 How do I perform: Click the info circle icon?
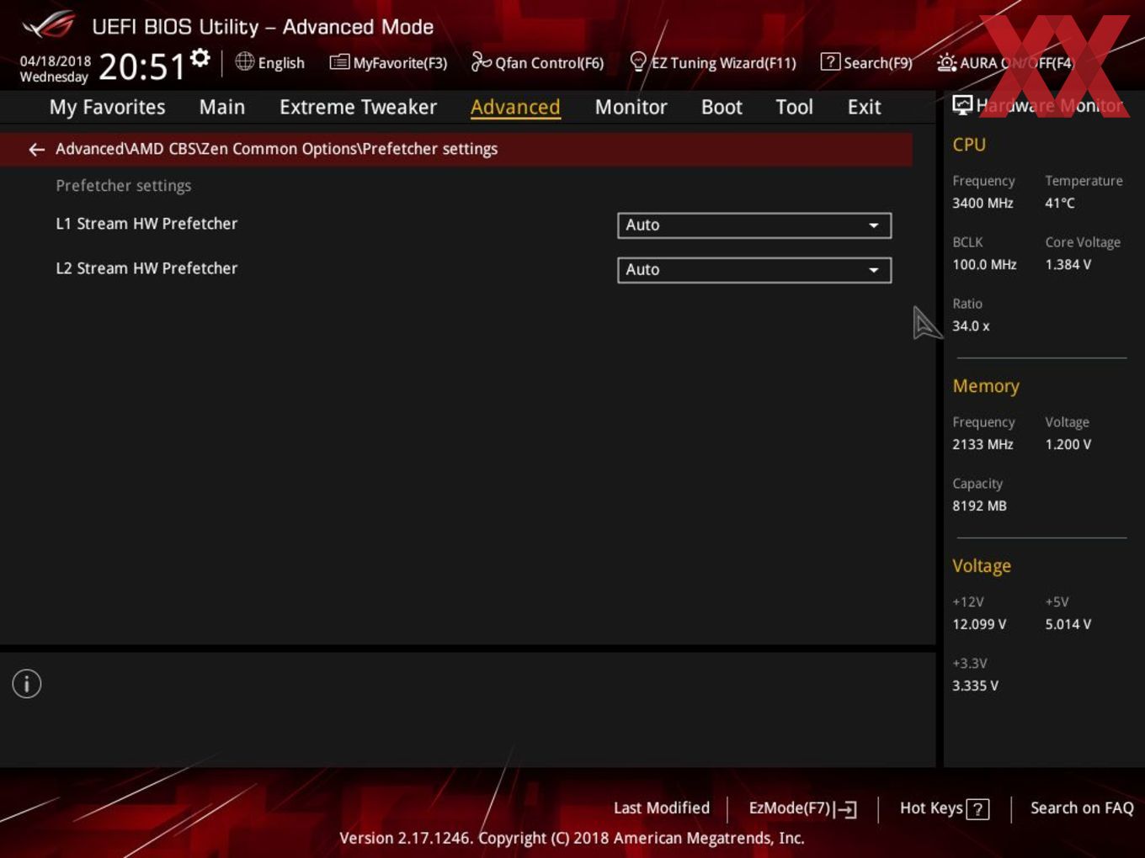point(27,684)
